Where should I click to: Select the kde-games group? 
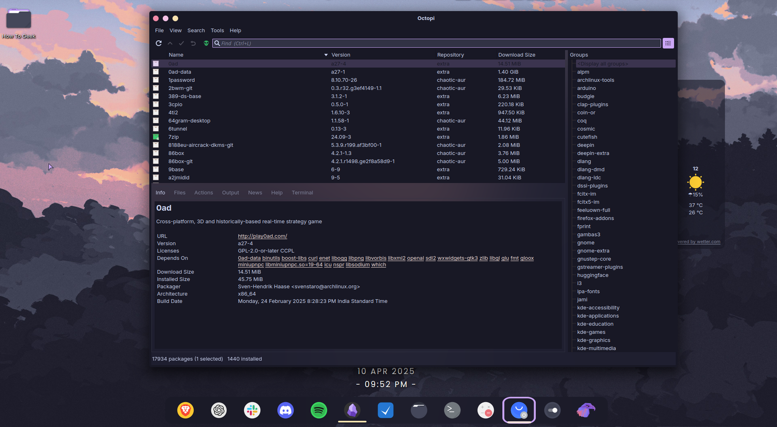point(591,332)
